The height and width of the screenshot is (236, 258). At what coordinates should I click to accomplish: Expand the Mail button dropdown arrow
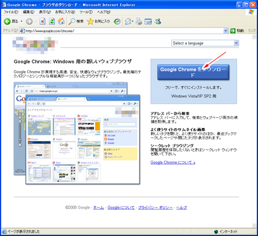(133, 21)
